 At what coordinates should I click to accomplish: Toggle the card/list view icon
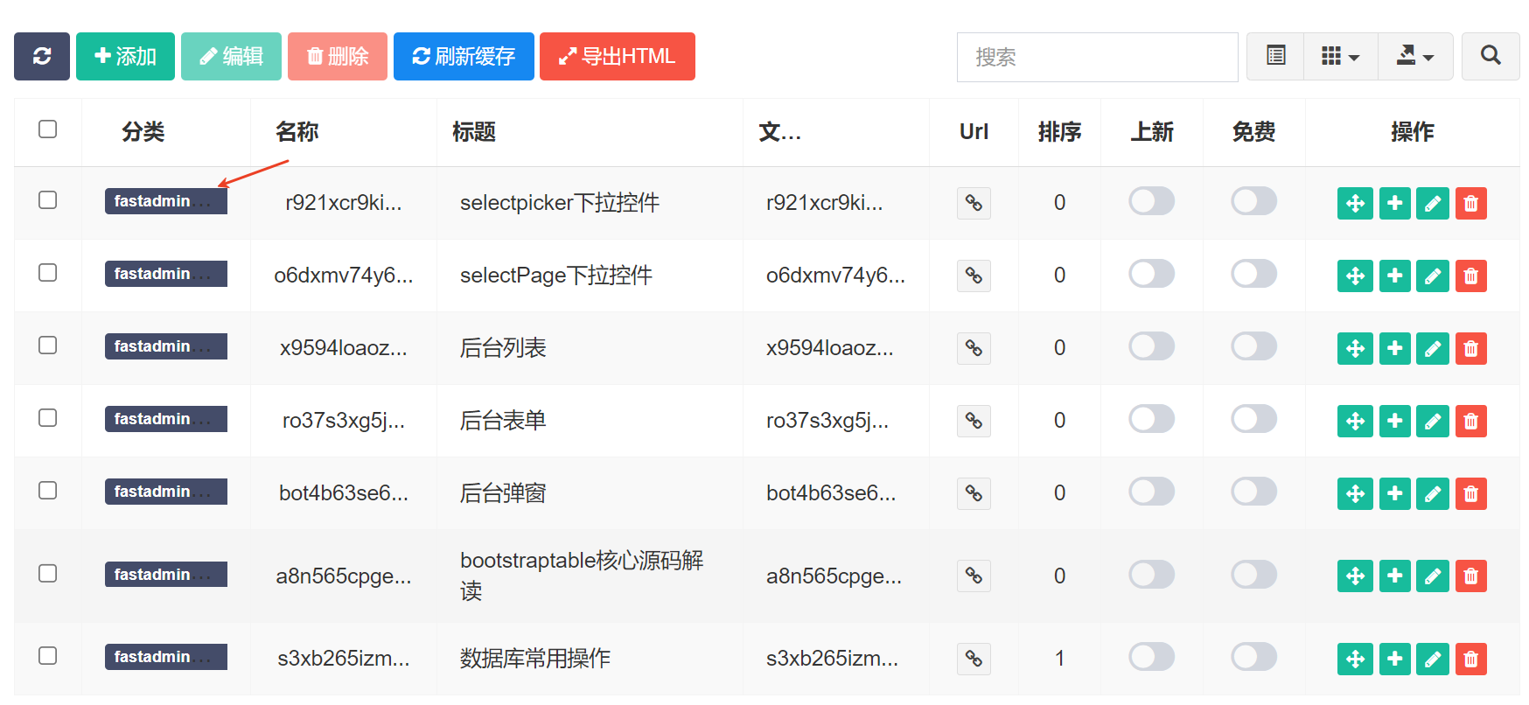tap(1275, 57)
